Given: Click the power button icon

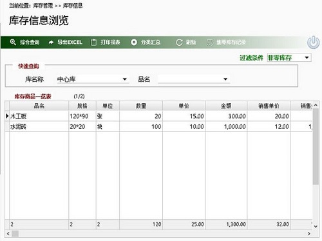Looking at the screenshot, I should coord(314,43).
